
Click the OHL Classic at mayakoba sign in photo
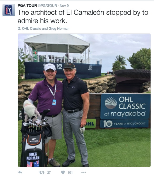pyautogui.click(x=125, y=106)
